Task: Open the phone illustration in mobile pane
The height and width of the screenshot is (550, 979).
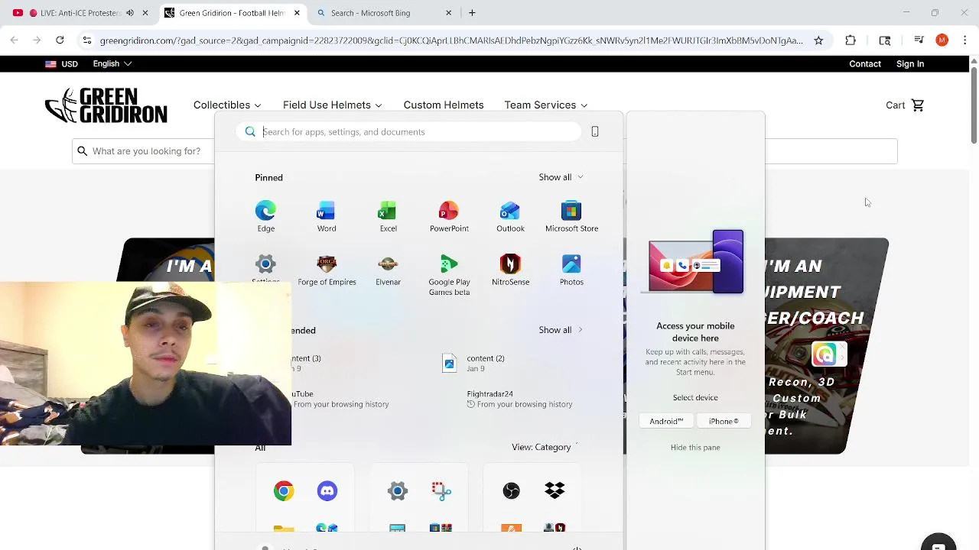Action: pyautogui.click(x=695, y=262)
